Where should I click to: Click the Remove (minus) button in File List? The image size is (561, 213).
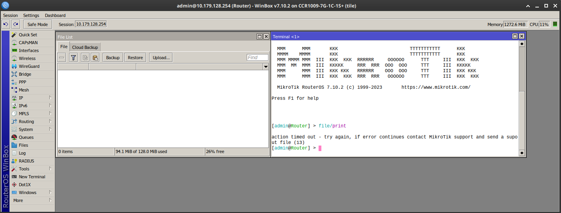(62, 58)
